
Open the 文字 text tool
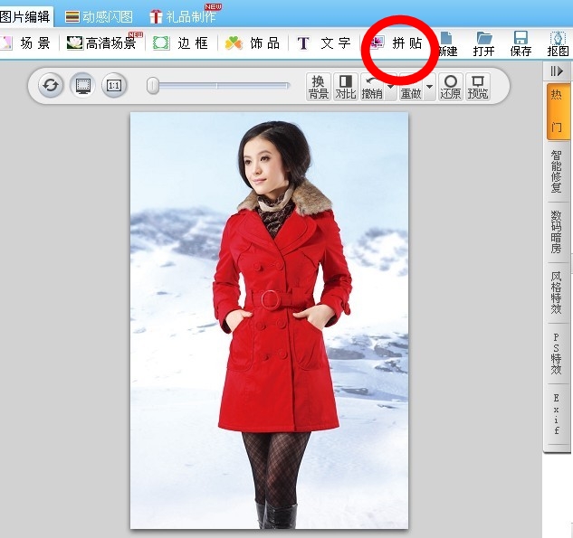[324, 43]
